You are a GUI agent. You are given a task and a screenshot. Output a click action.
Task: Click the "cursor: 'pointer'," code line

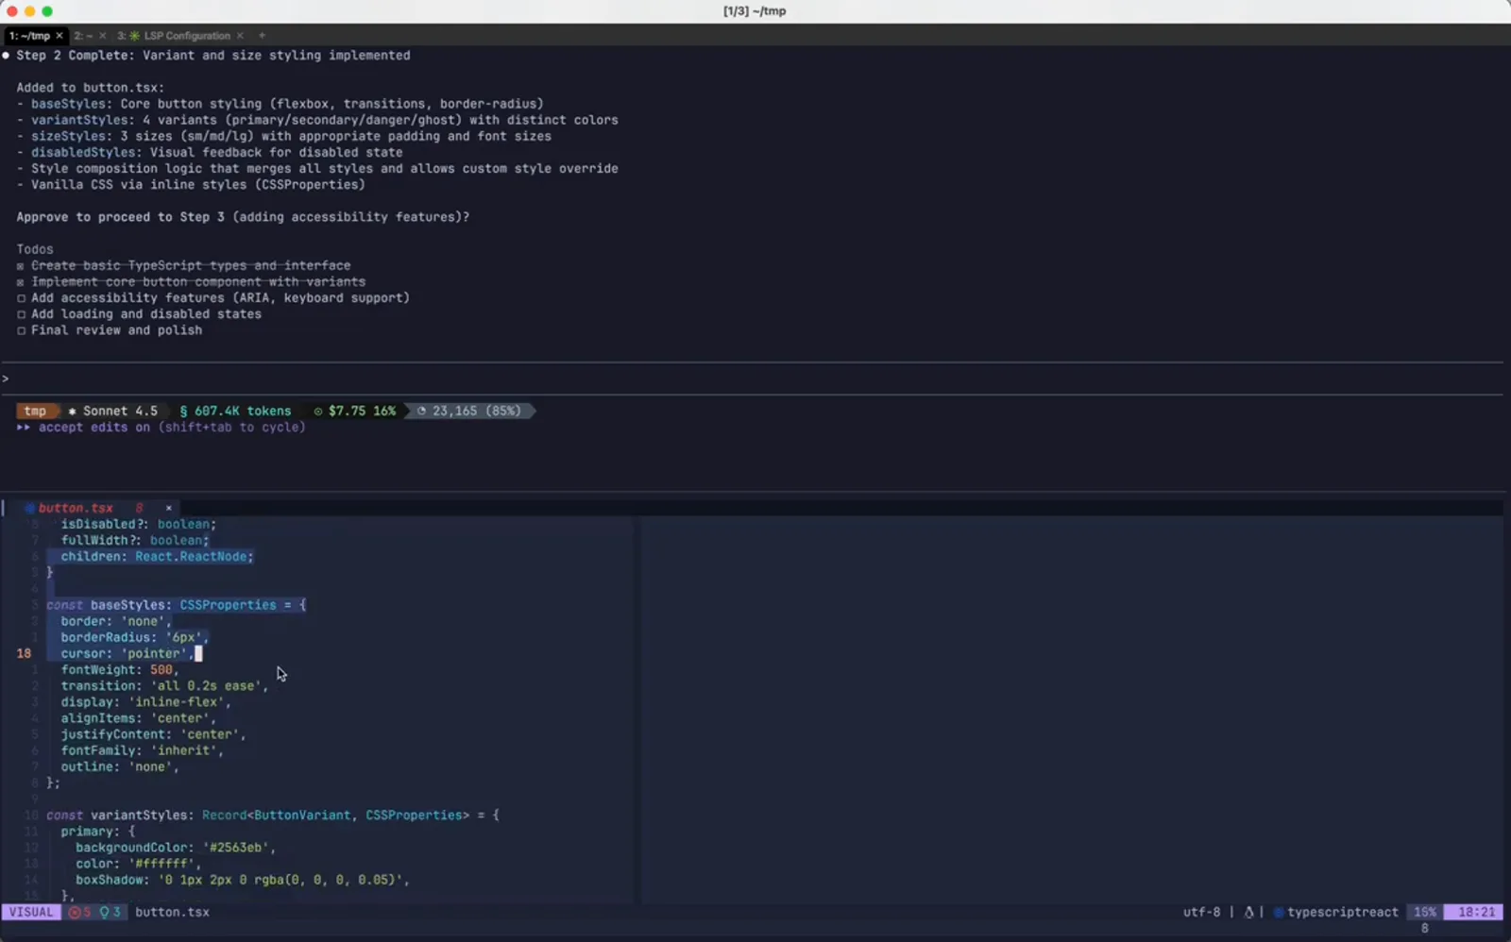pos(127,653)
